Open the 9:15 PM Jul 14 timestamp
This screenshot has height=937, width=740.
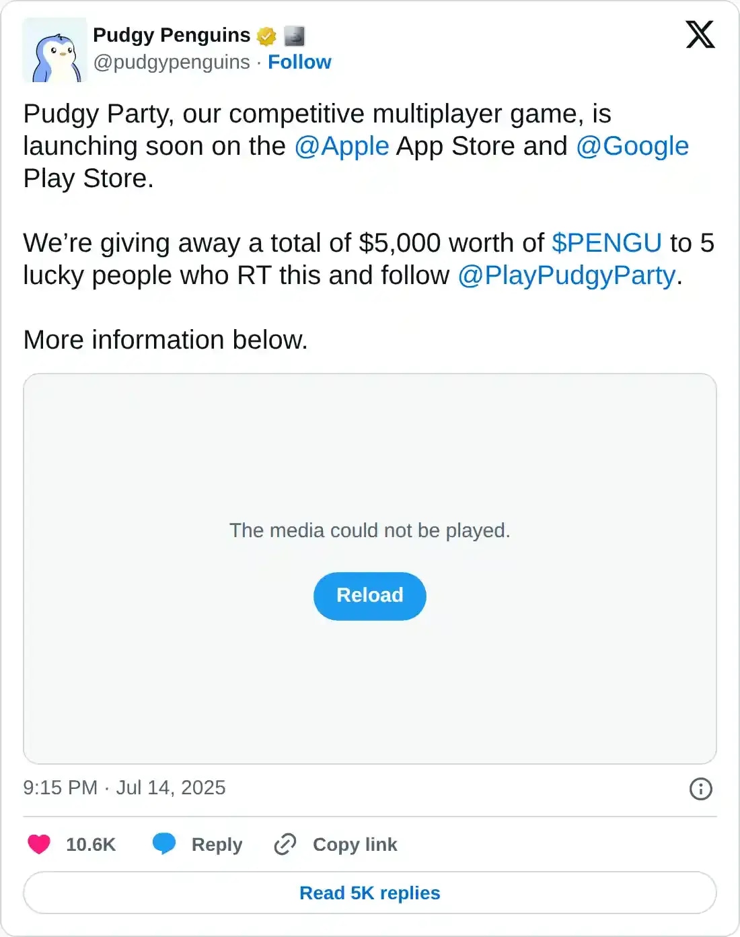124,788
